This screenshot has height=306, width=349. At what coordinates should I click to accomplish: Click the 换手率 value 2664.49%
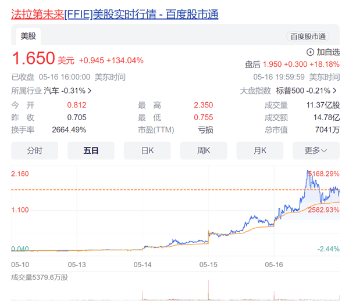(69, 130)
